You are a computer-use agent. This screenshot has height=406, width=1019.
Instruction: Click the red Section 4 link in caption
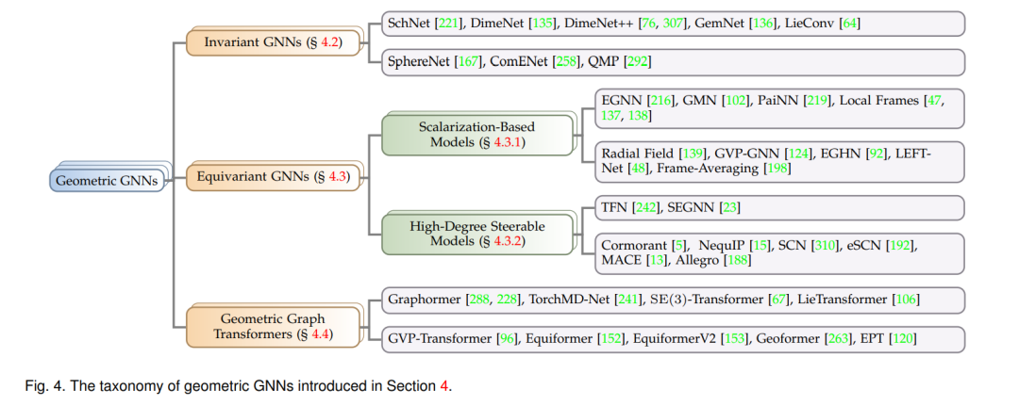click(444, 386)
